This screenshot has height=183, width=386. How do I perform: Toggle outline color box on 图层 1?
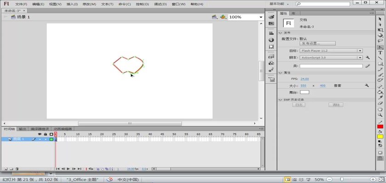[x=51, y=139]
